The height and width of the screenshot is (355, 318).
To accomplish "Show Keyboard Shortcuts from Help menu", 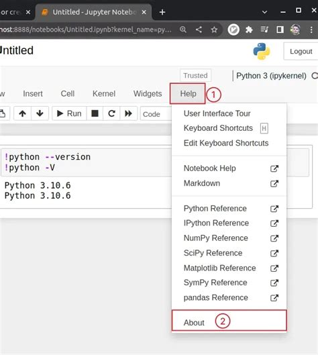I will (x=229, y=128).
